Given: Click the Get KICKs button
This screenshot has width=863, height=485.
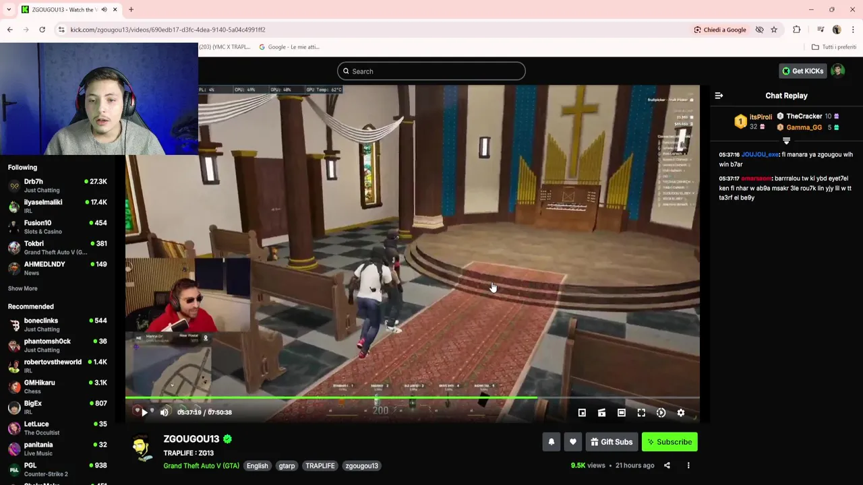Looking at the screenshot, I should pos(802,71).
